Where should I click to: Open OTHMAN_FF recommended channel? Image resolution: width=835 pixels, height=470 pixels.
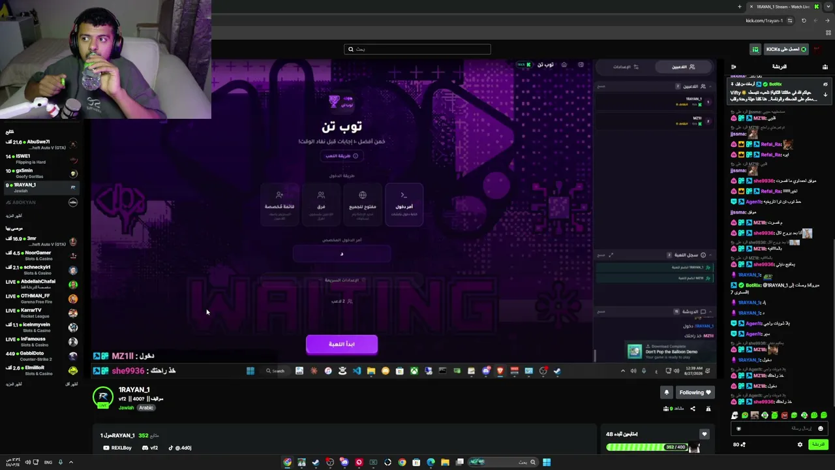click(x=40, y=298)
